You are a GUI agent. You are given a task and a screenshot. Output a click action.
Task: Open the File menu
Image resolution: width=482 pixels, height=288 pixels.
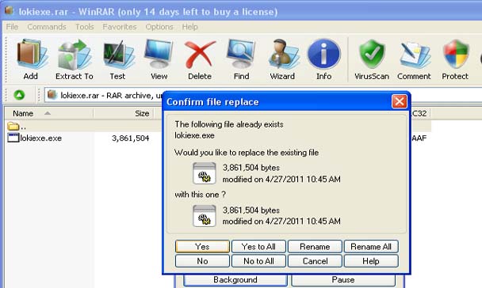tap(12, 27)
